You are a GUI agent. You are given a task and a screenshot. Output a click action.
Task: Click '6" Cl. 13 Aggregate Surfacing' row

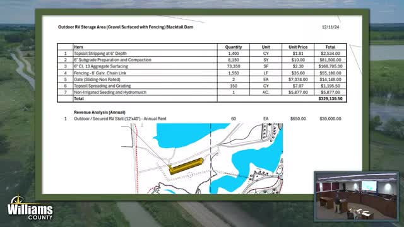pos(202,66)
